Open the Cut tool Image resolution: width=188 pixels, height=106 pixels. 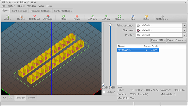[146, 17]
